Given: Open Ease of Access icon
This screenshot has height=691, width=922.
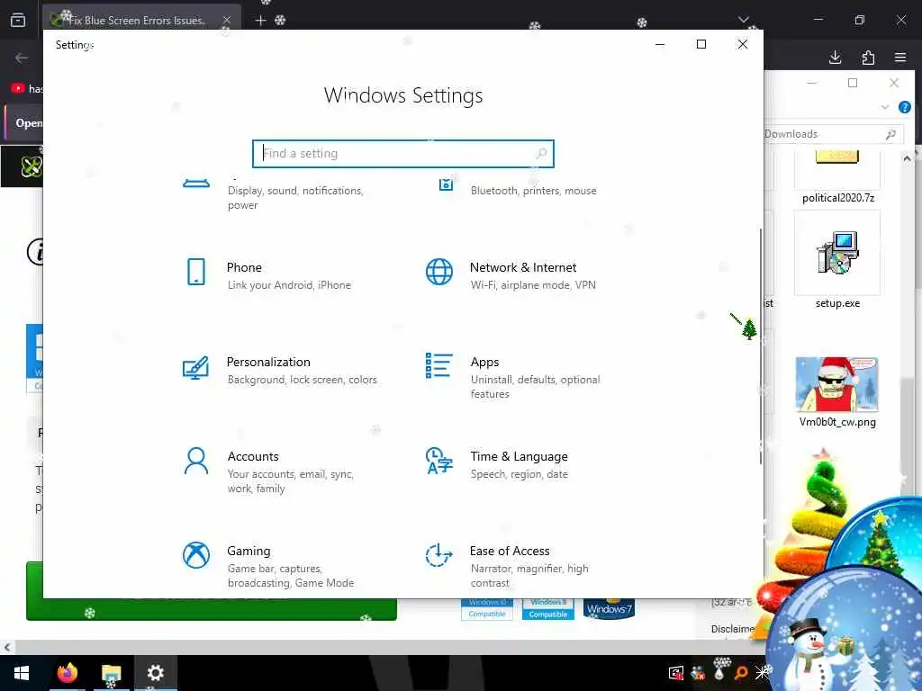Looking at the screenshot, I should tap(438, 555).
